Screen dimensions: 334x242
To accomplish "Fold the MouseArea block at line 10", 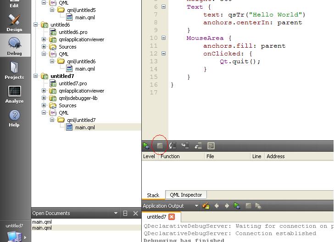I will 163,38.
